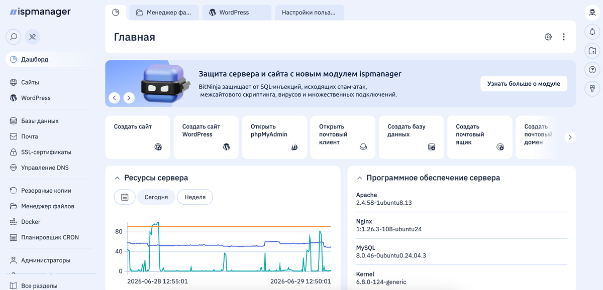Screen dimensions: 603x290
Task: Open the calendar date picker button
Action: tap(125, 197)
